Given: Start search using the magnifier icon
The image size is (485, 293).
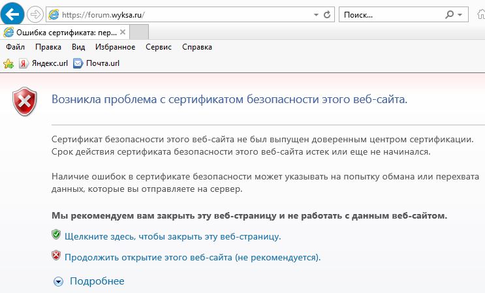Looking at the screenshot, I should click(x=449, y=14).
